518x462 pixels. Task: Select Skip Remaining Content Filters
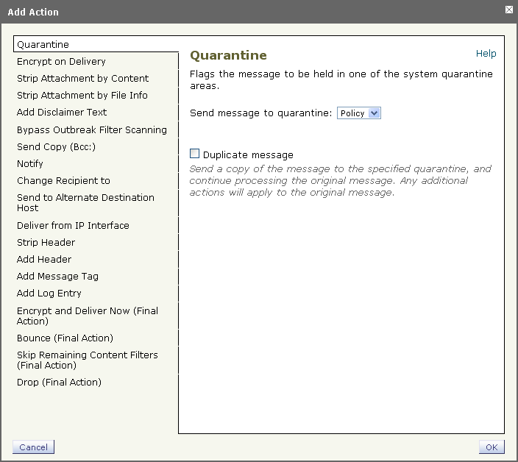pyautogui.click(x=88, y=360)
